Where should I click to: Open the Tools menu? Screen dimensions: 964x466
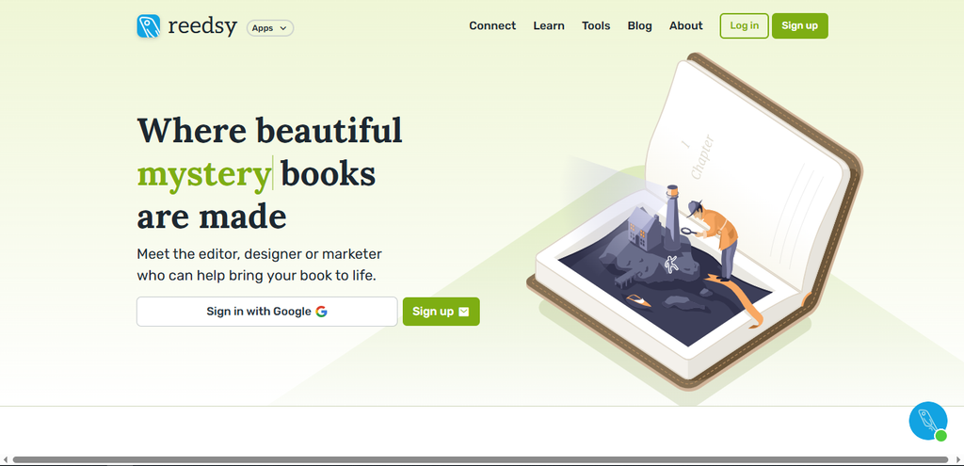click(596, 25)
